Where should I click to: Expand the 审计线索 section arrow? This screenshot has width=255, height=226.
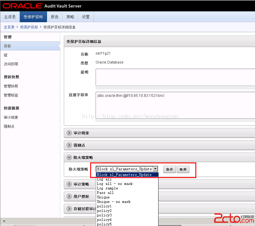pyautogui.click(x=69, y=133)
